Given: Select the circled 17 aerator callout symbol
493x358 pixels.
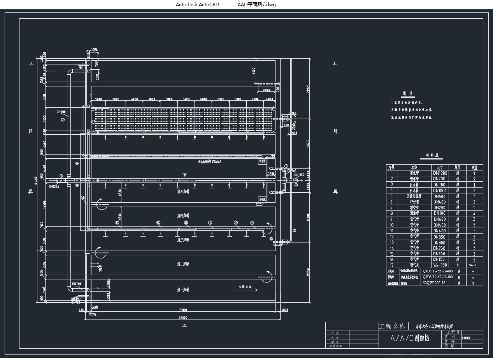Looking at the screenshot, I should coord(93,122).
